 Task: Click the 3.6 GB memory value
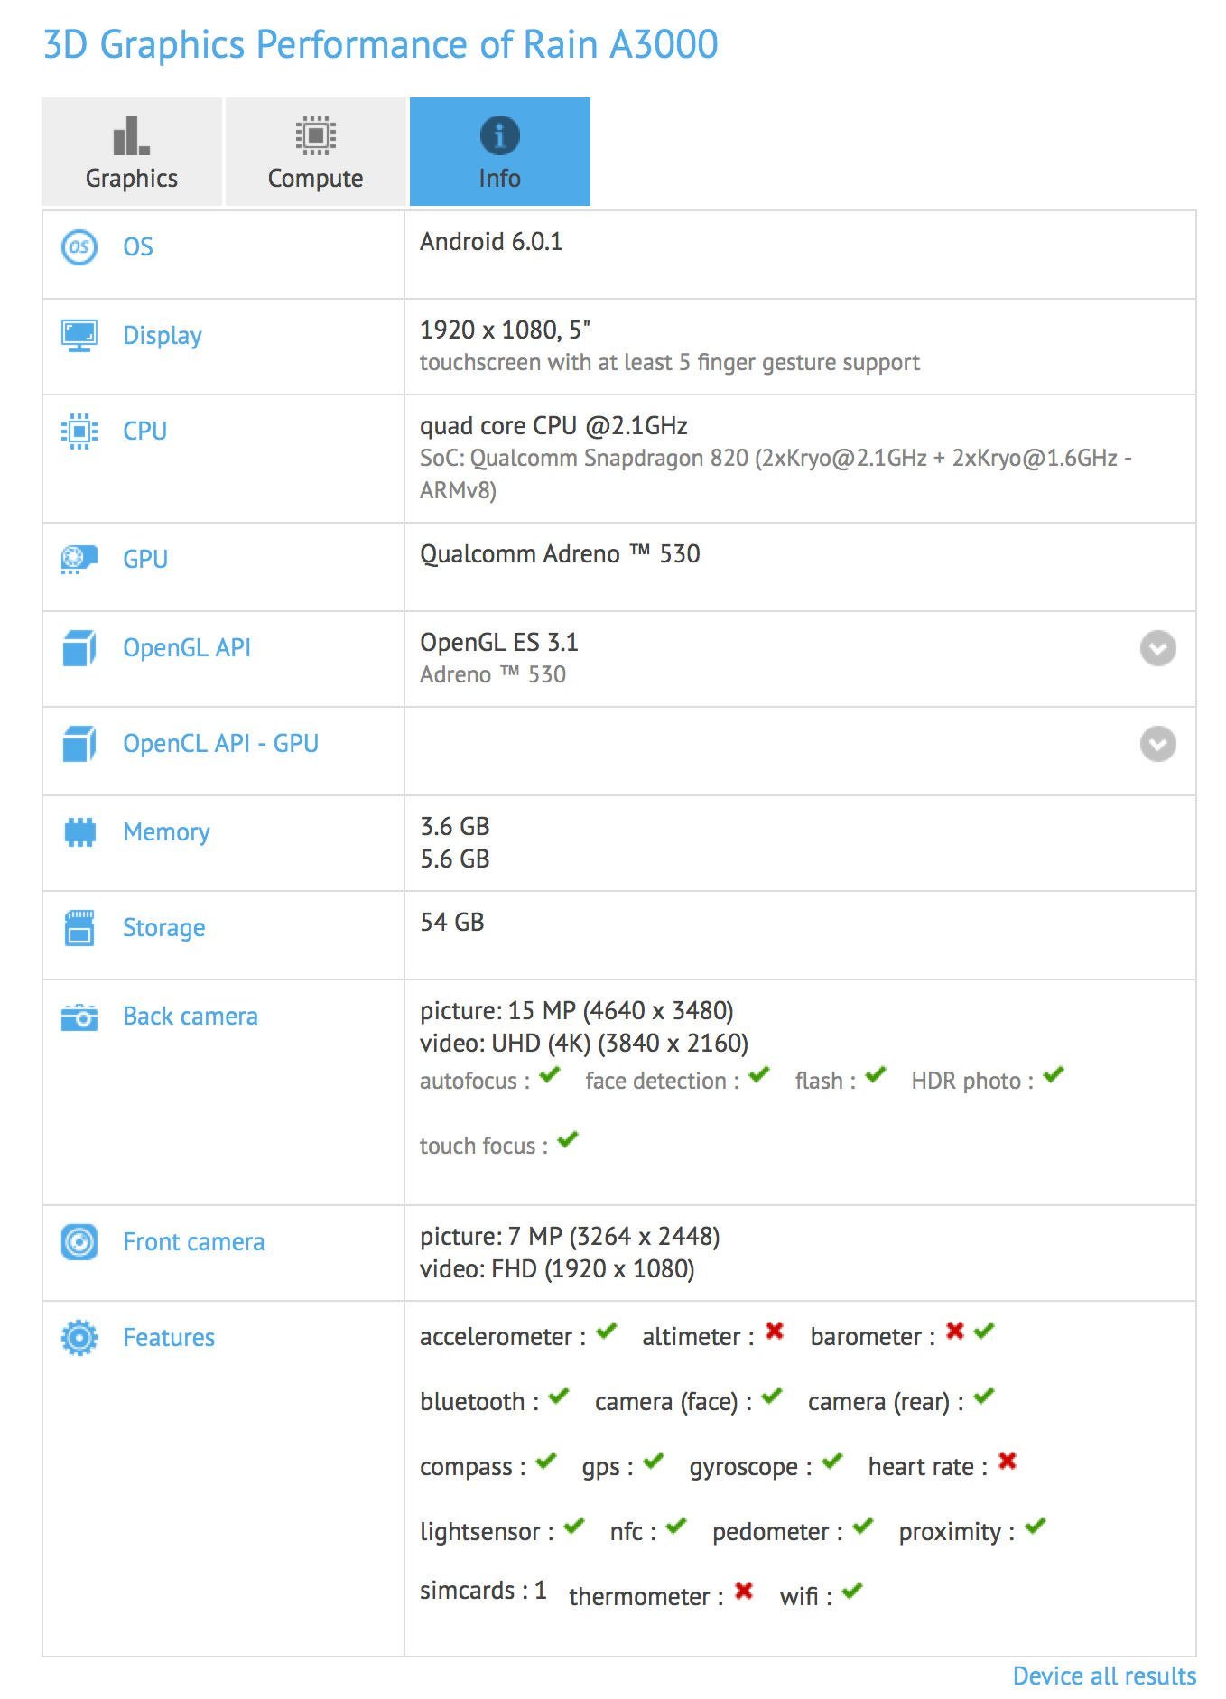coord(455,827)
